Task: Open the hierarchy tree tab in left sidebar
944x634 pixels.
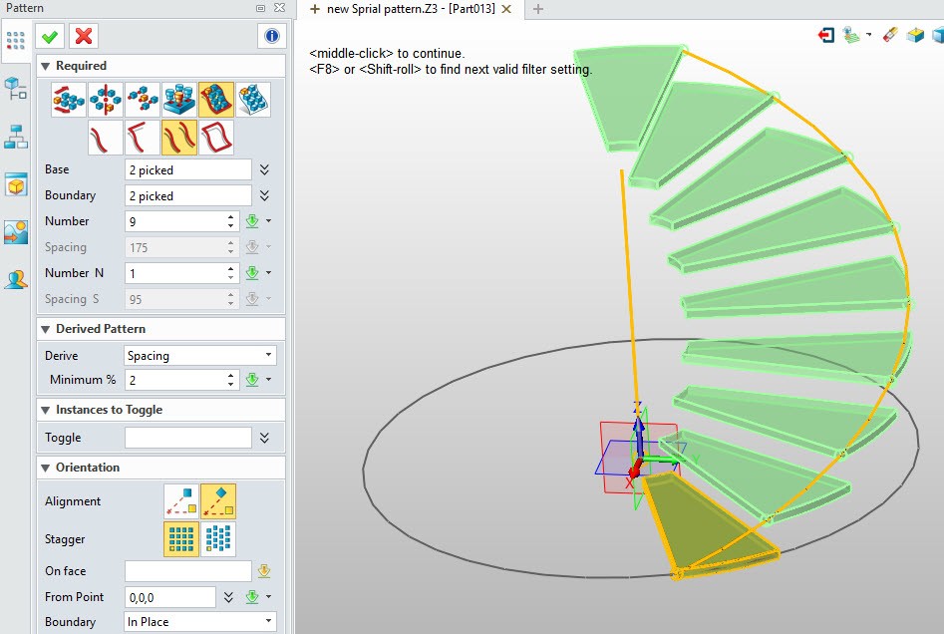Action: [16, 137]
